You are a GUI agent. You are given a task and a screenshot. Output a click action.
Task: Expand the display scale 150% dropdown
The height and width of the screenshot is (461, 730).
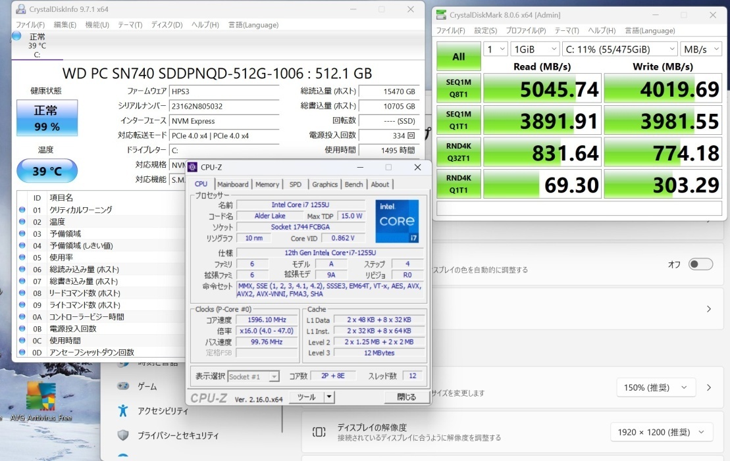pos(656,387)
